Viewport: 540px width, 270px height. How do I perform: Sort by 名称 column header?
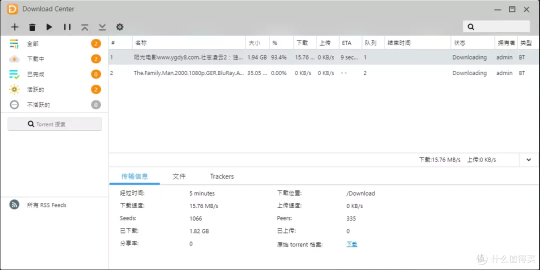[188, 43]
